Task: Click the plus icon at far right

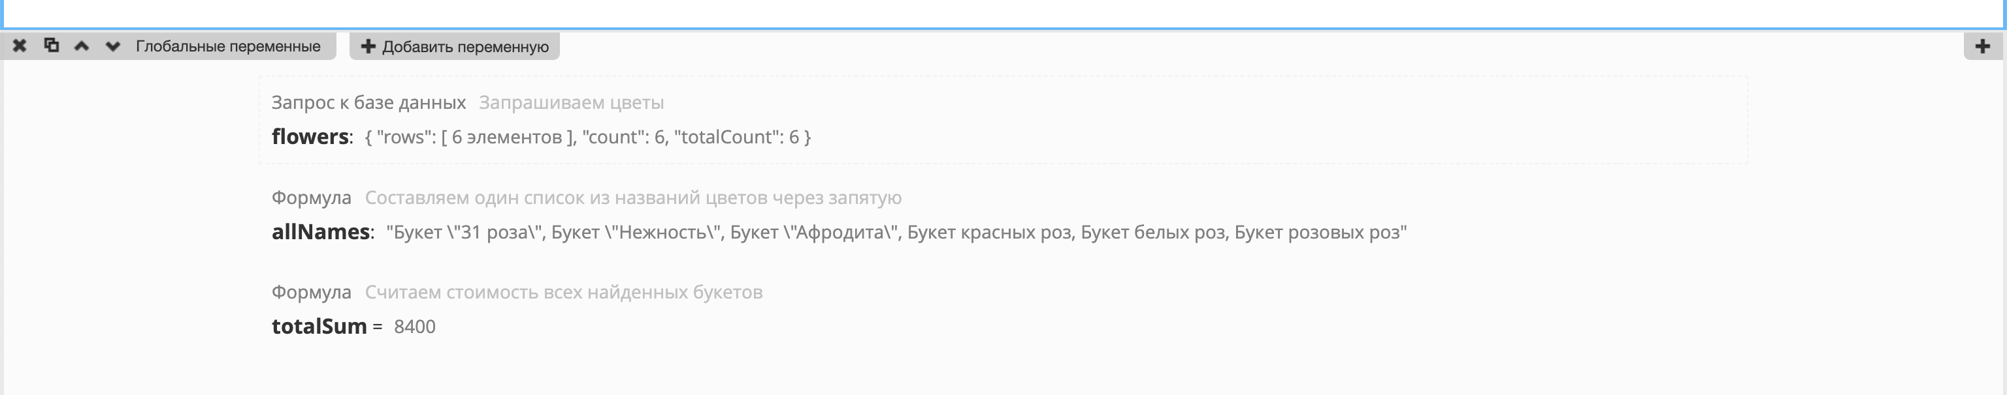Action: pos(1983,47)
